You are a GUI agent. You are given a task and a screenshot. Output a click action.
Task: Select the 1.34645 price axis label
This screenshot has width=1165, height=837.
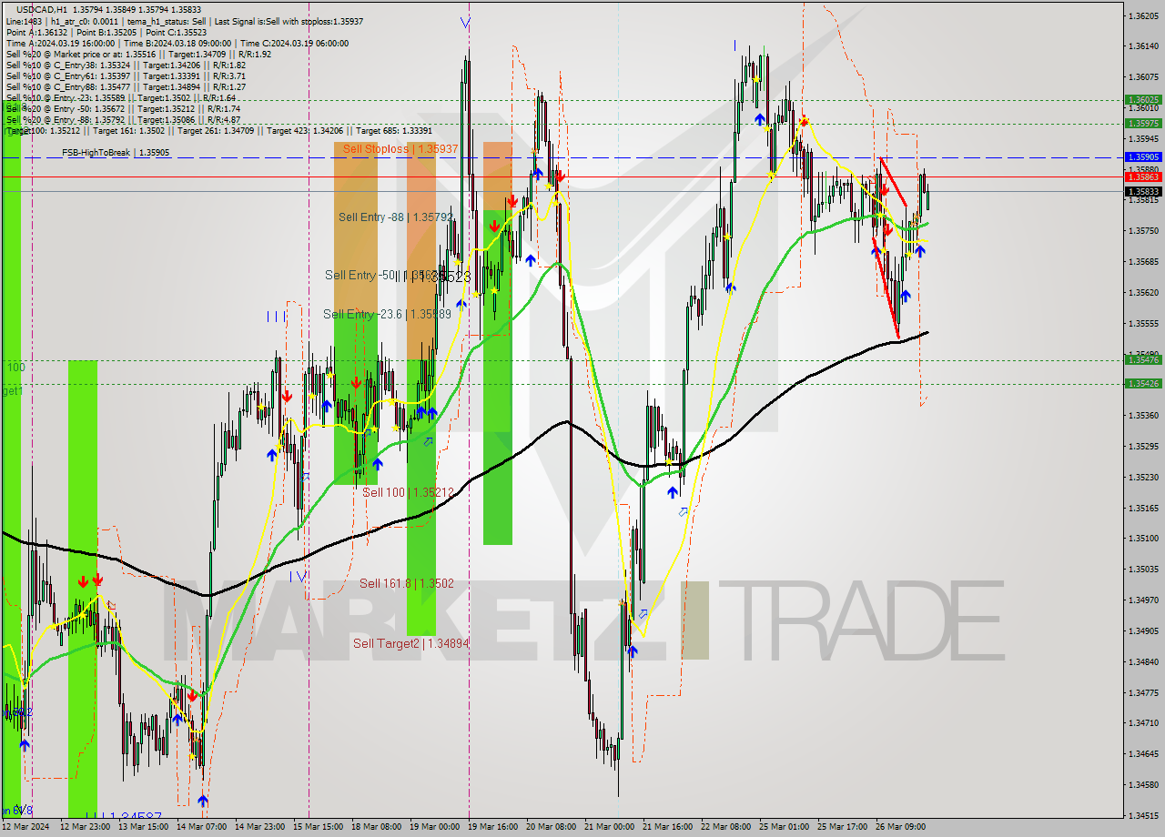[1142, 753]
